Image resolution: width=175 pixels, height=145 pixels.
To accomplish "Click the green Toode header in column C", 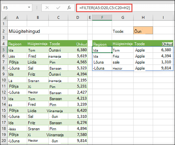I will point(55,44).
